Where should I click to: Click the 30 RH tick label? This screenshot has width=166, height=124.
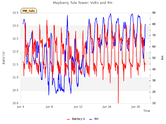pyautogui.click(x=154, y=81)
